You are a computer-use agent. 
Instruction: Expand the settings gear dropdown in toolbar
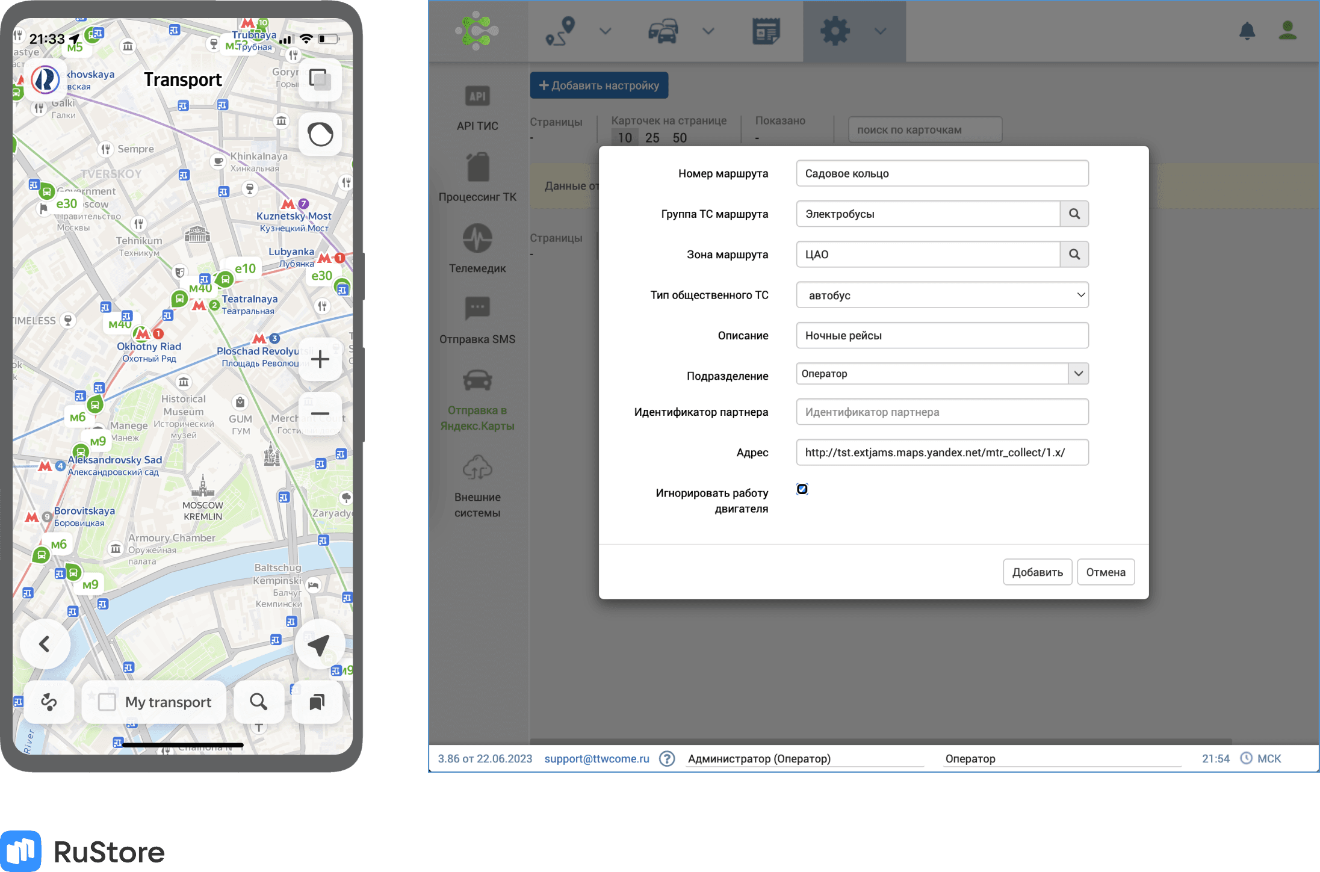[x=880, y=30]
